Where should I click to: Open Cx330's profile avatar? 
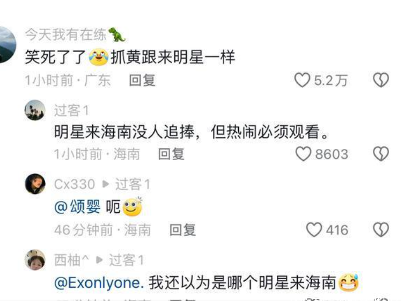point(35,184)
